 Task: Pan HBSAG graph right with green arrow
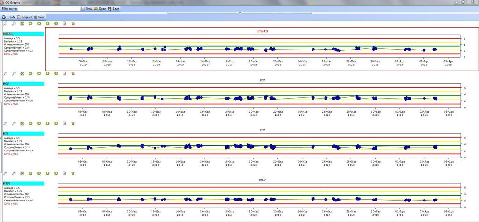[x=39, y=23]
